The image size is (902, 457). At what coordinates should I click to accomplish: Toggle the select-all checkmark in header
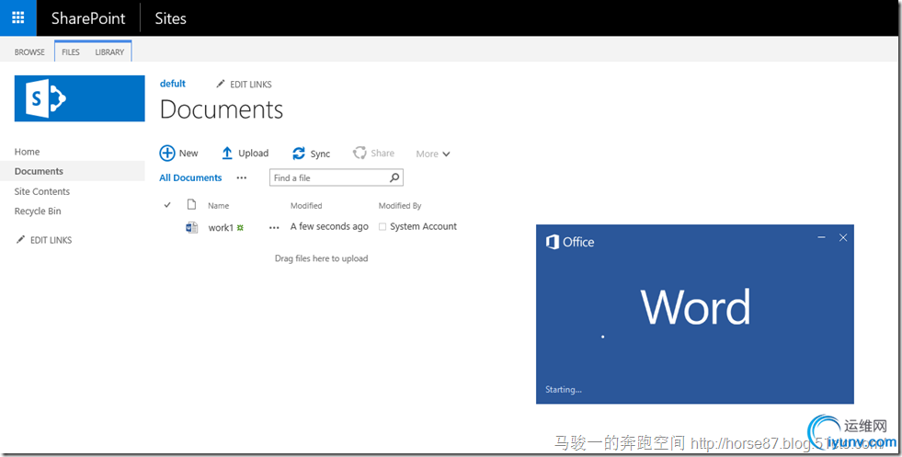[167, 205]
